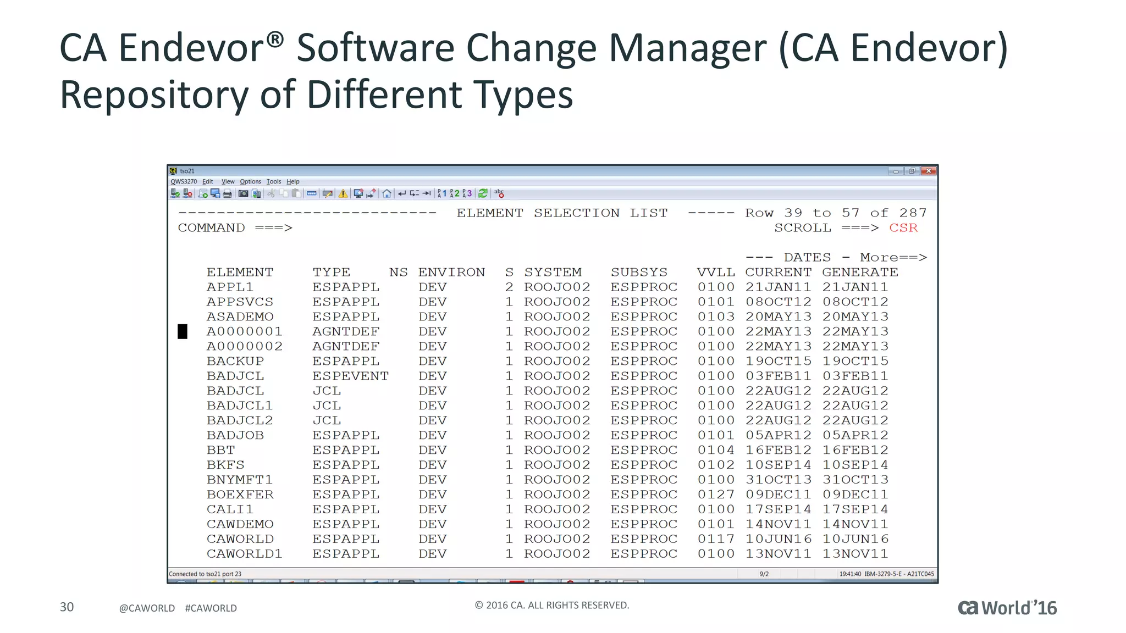Click the copy icon in toolbar
The image size is (1126, 633).
[x=284, y=193]
